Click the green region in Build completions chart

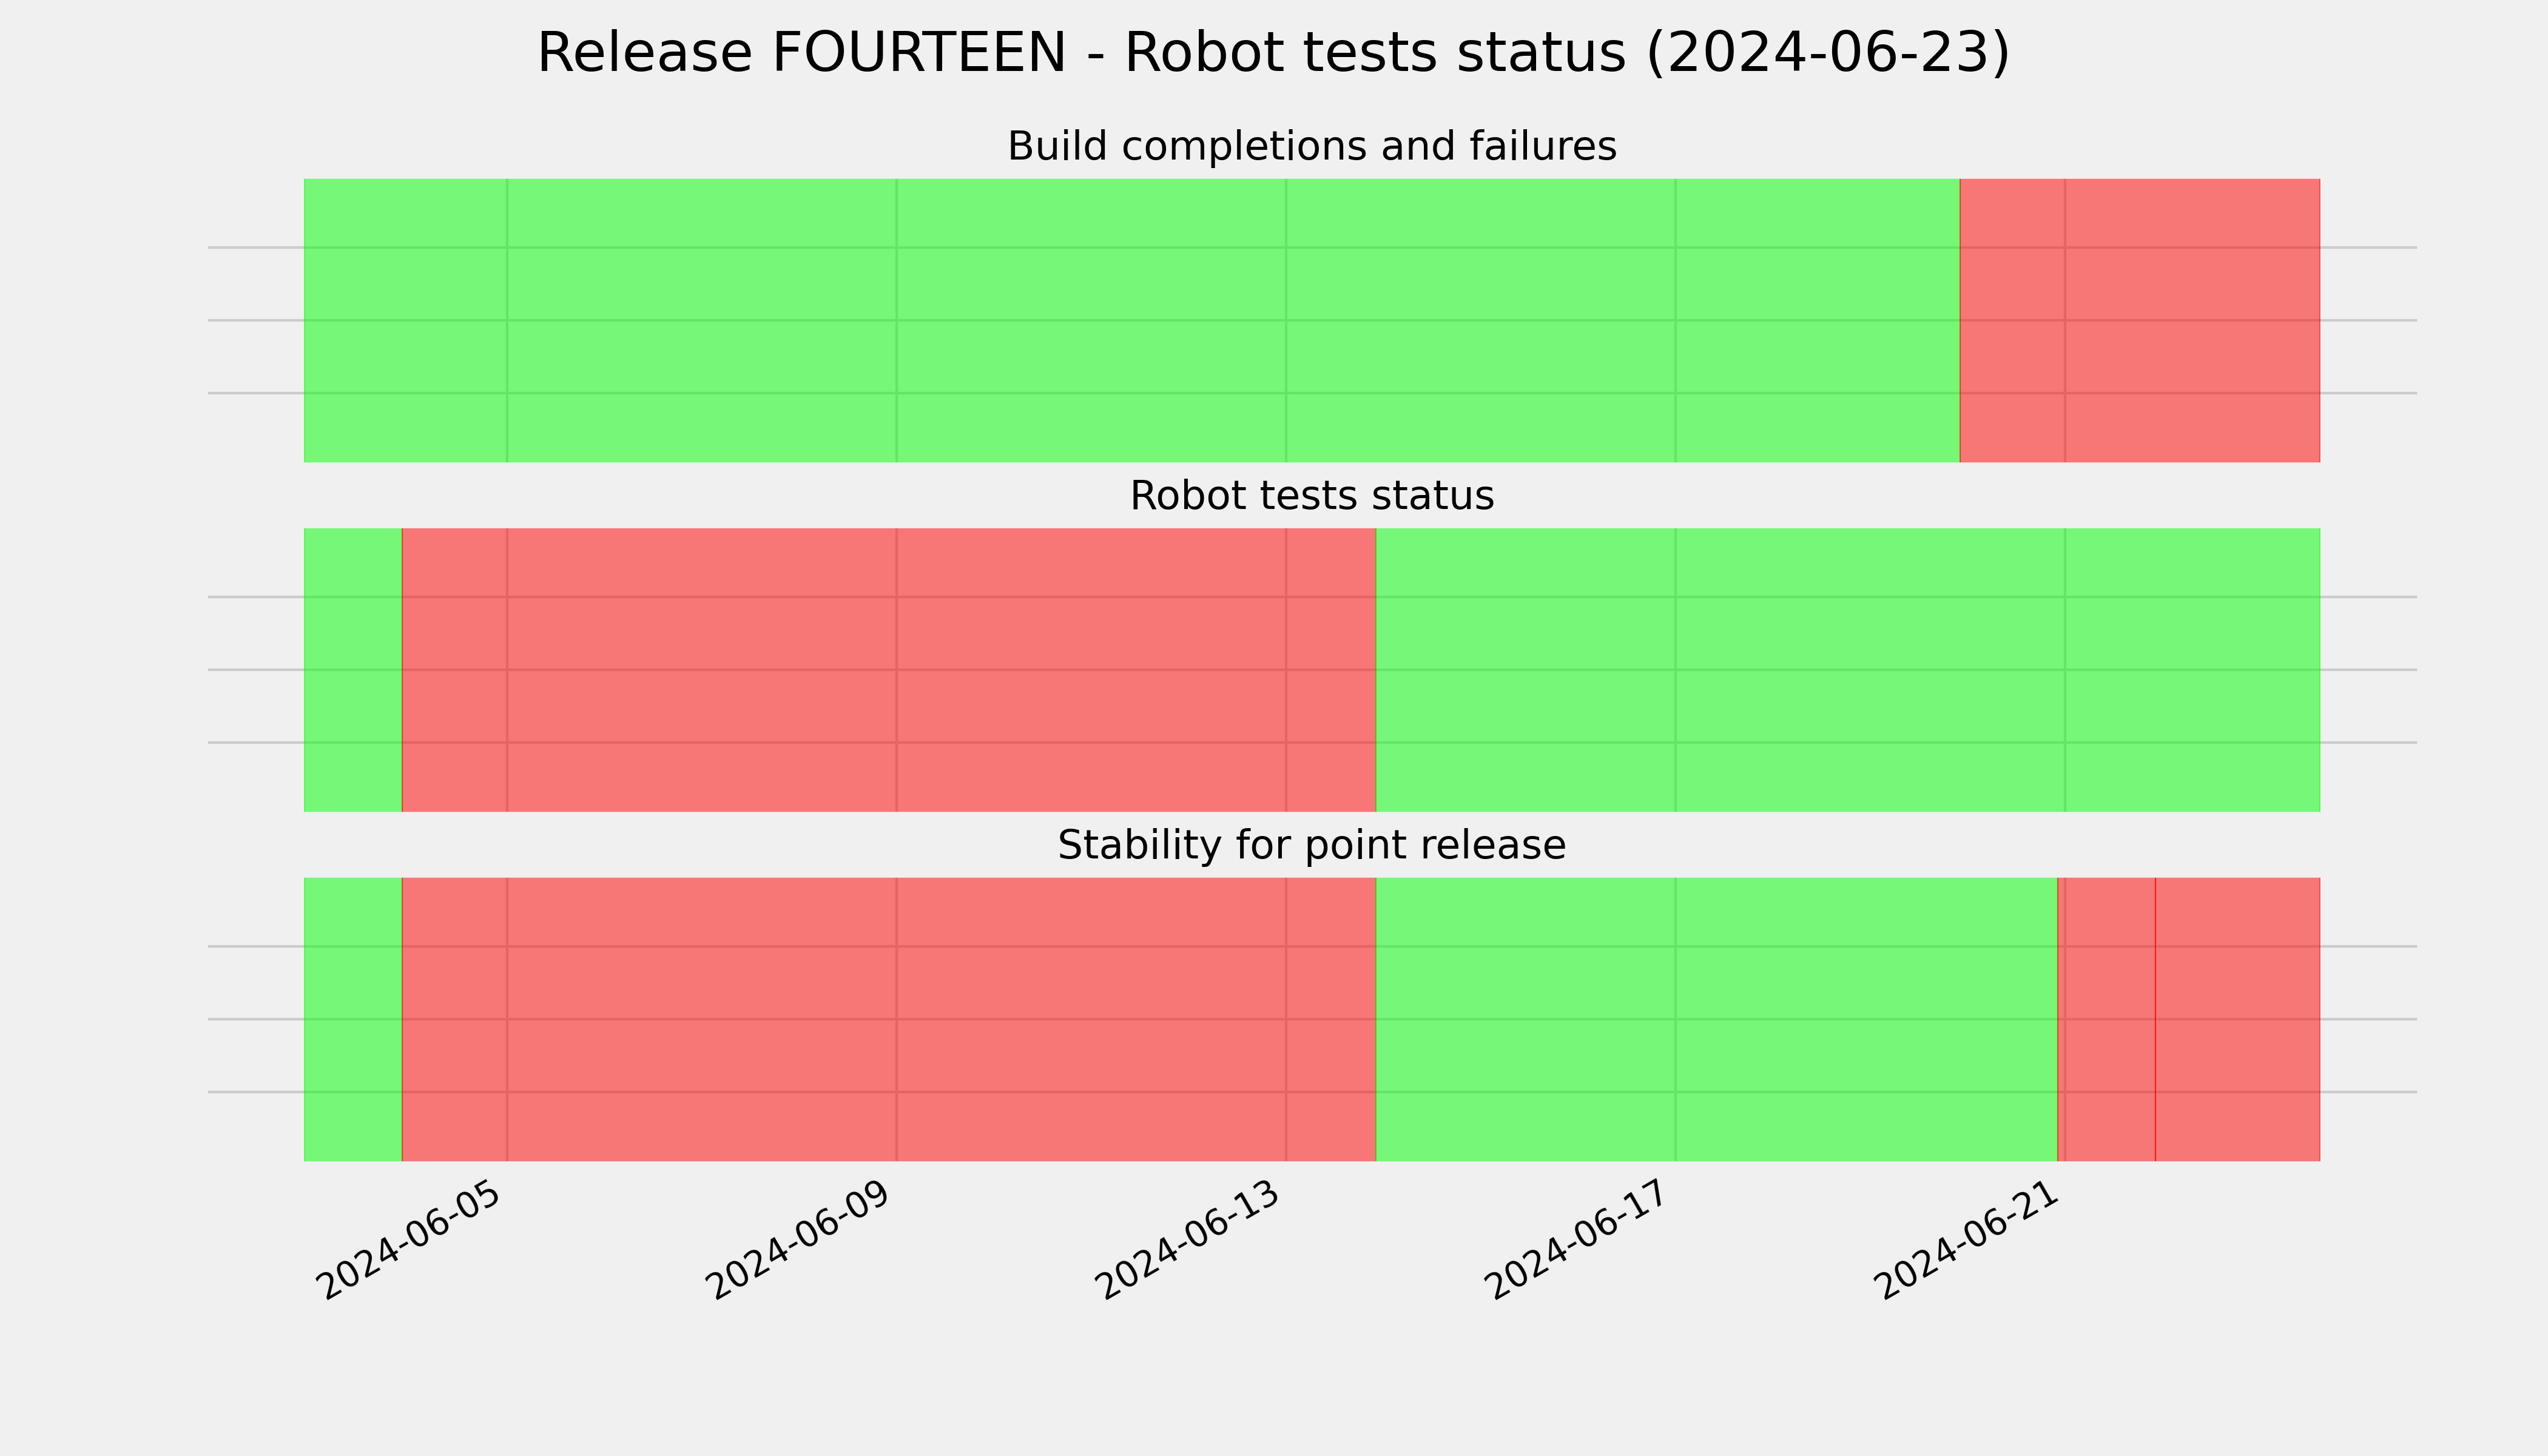pyautogui.click(x=1132, y=320)
